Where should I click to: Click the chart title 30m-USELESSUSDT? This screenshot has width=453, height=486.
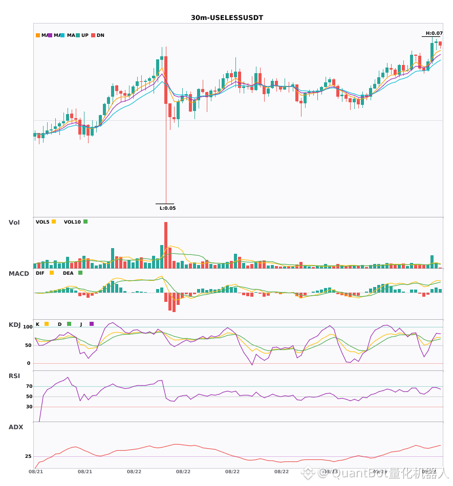click(x=227, y=18)
